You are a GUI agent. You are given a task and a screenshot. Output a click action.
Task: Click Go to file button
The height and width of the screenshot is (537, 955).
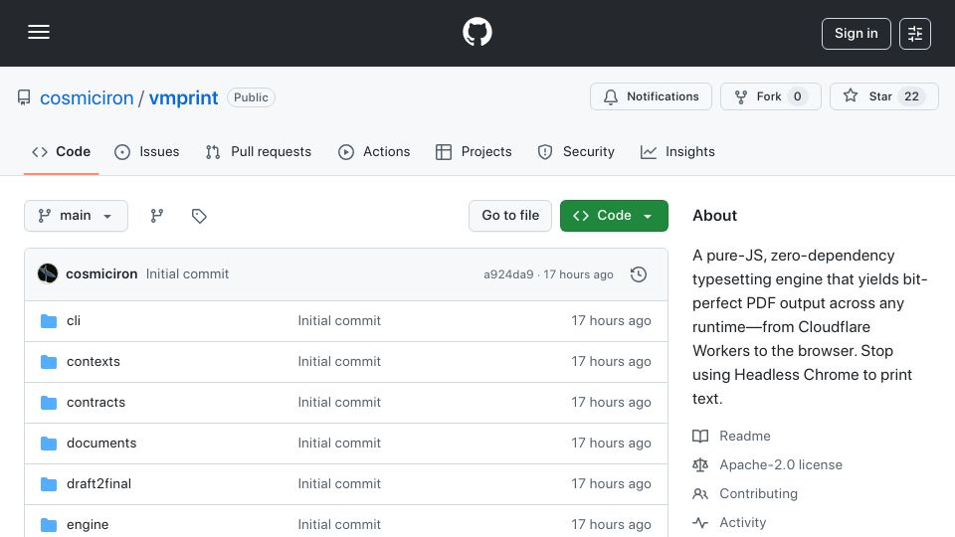point(510,216)
